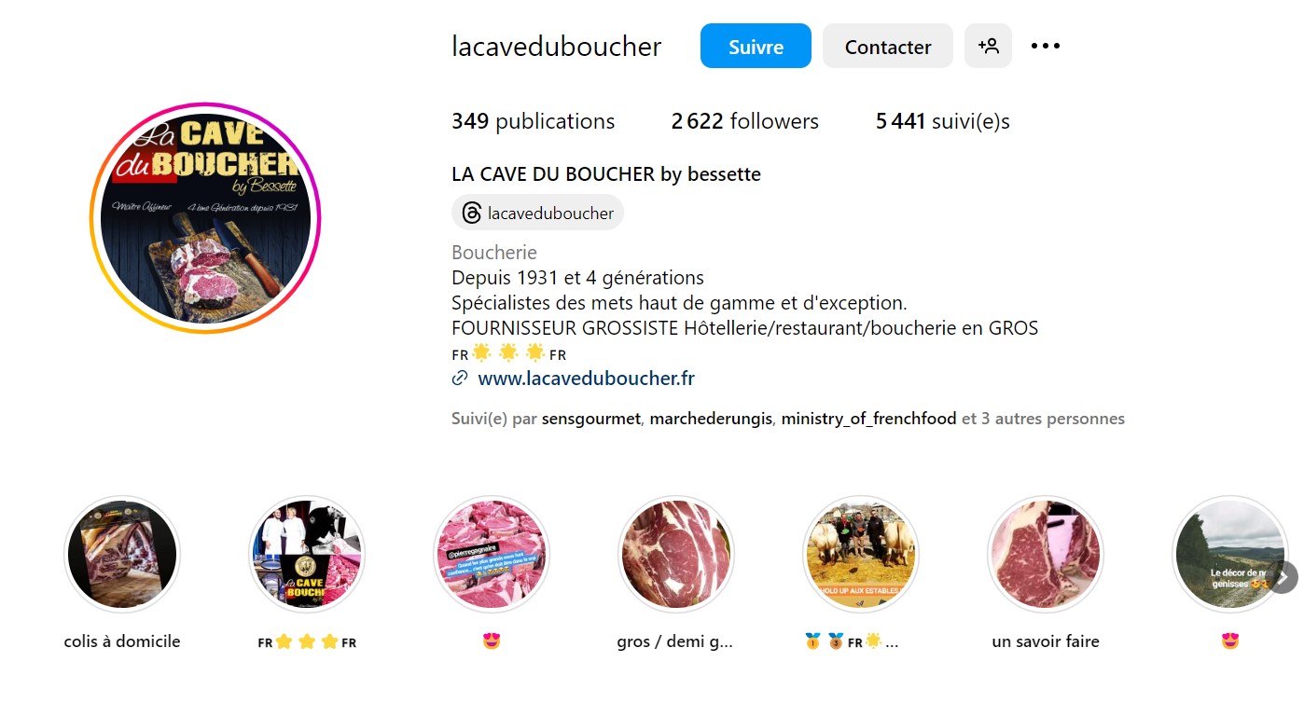Open marchederungis profile link
Image resolution: width=1304 pixels, height=703 pixels.
click(x=711, y=419)
